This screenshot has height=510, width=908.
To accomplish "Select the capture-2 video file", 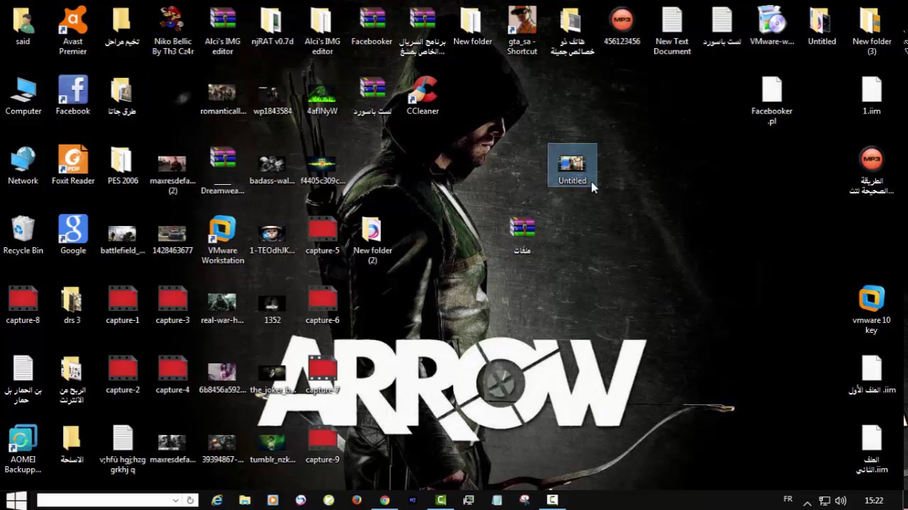I will tap(123, 375).
